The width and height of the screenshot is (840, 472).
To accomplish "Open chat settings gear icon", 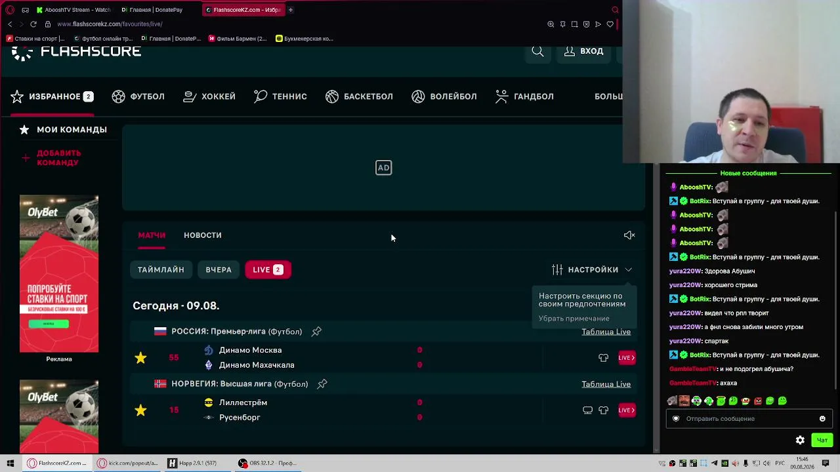I will click(x=800, y=441).
